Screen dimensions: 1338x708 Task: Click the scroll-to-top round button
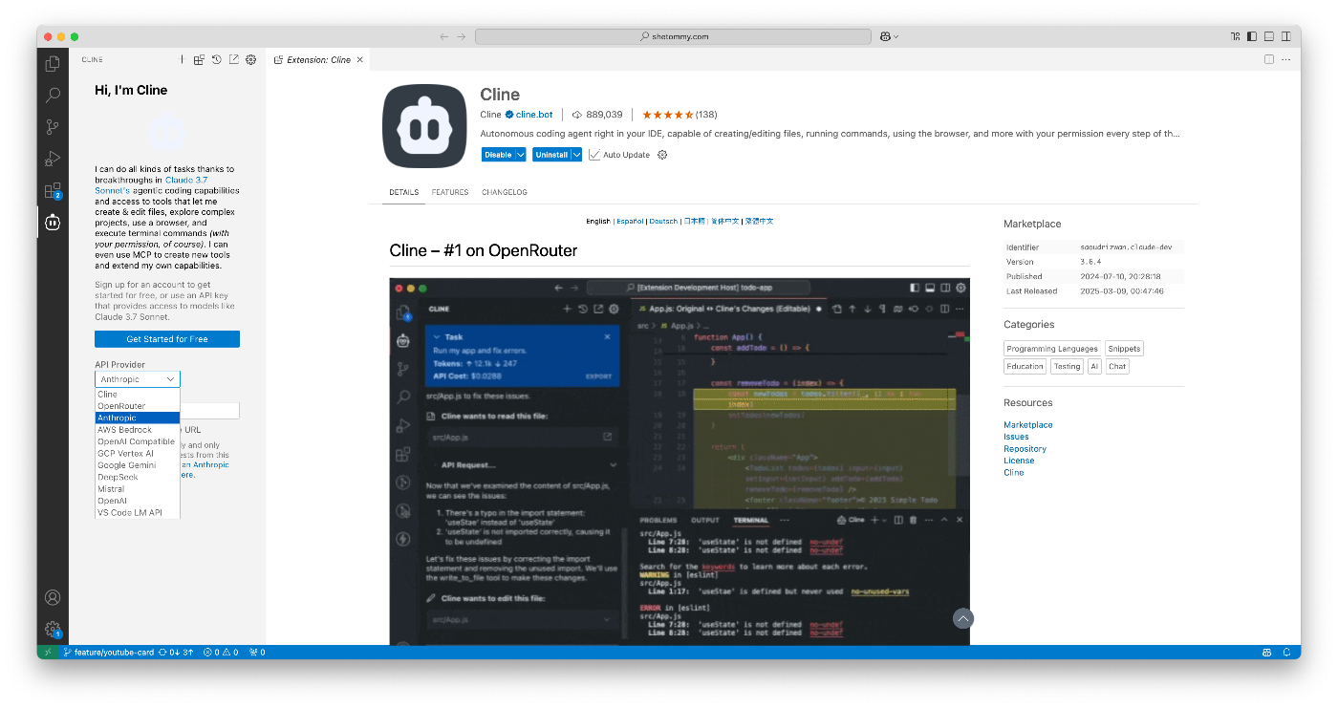coord(962,618)
